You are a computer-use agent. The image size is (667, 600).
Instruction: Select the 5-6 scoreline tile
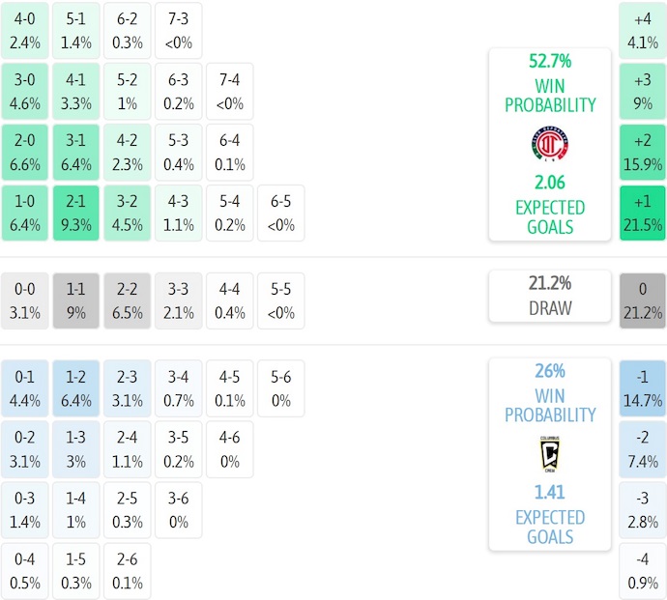280,386
